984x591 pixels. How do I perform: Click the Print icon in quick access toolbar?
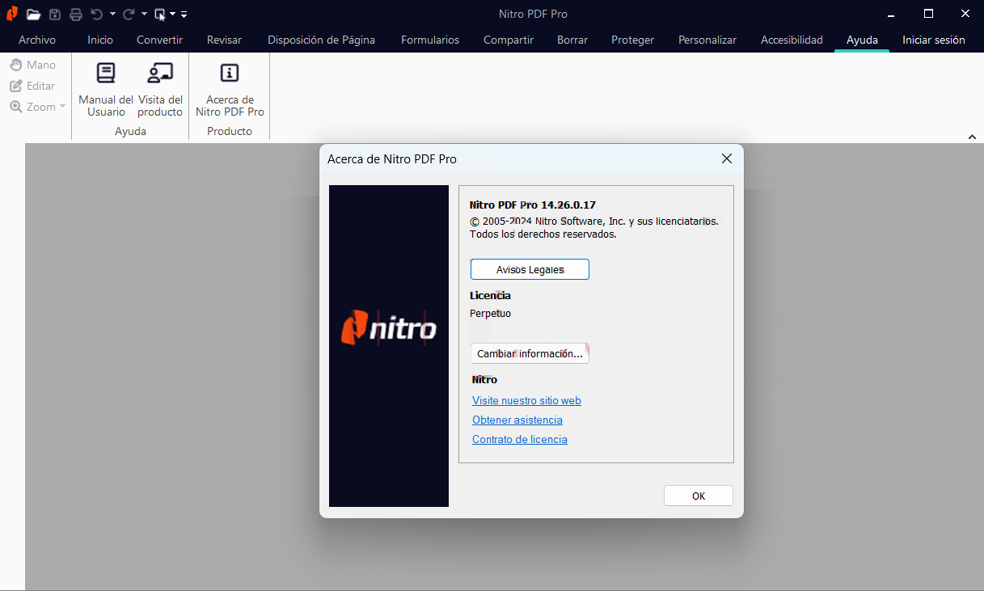pos(76,14)
